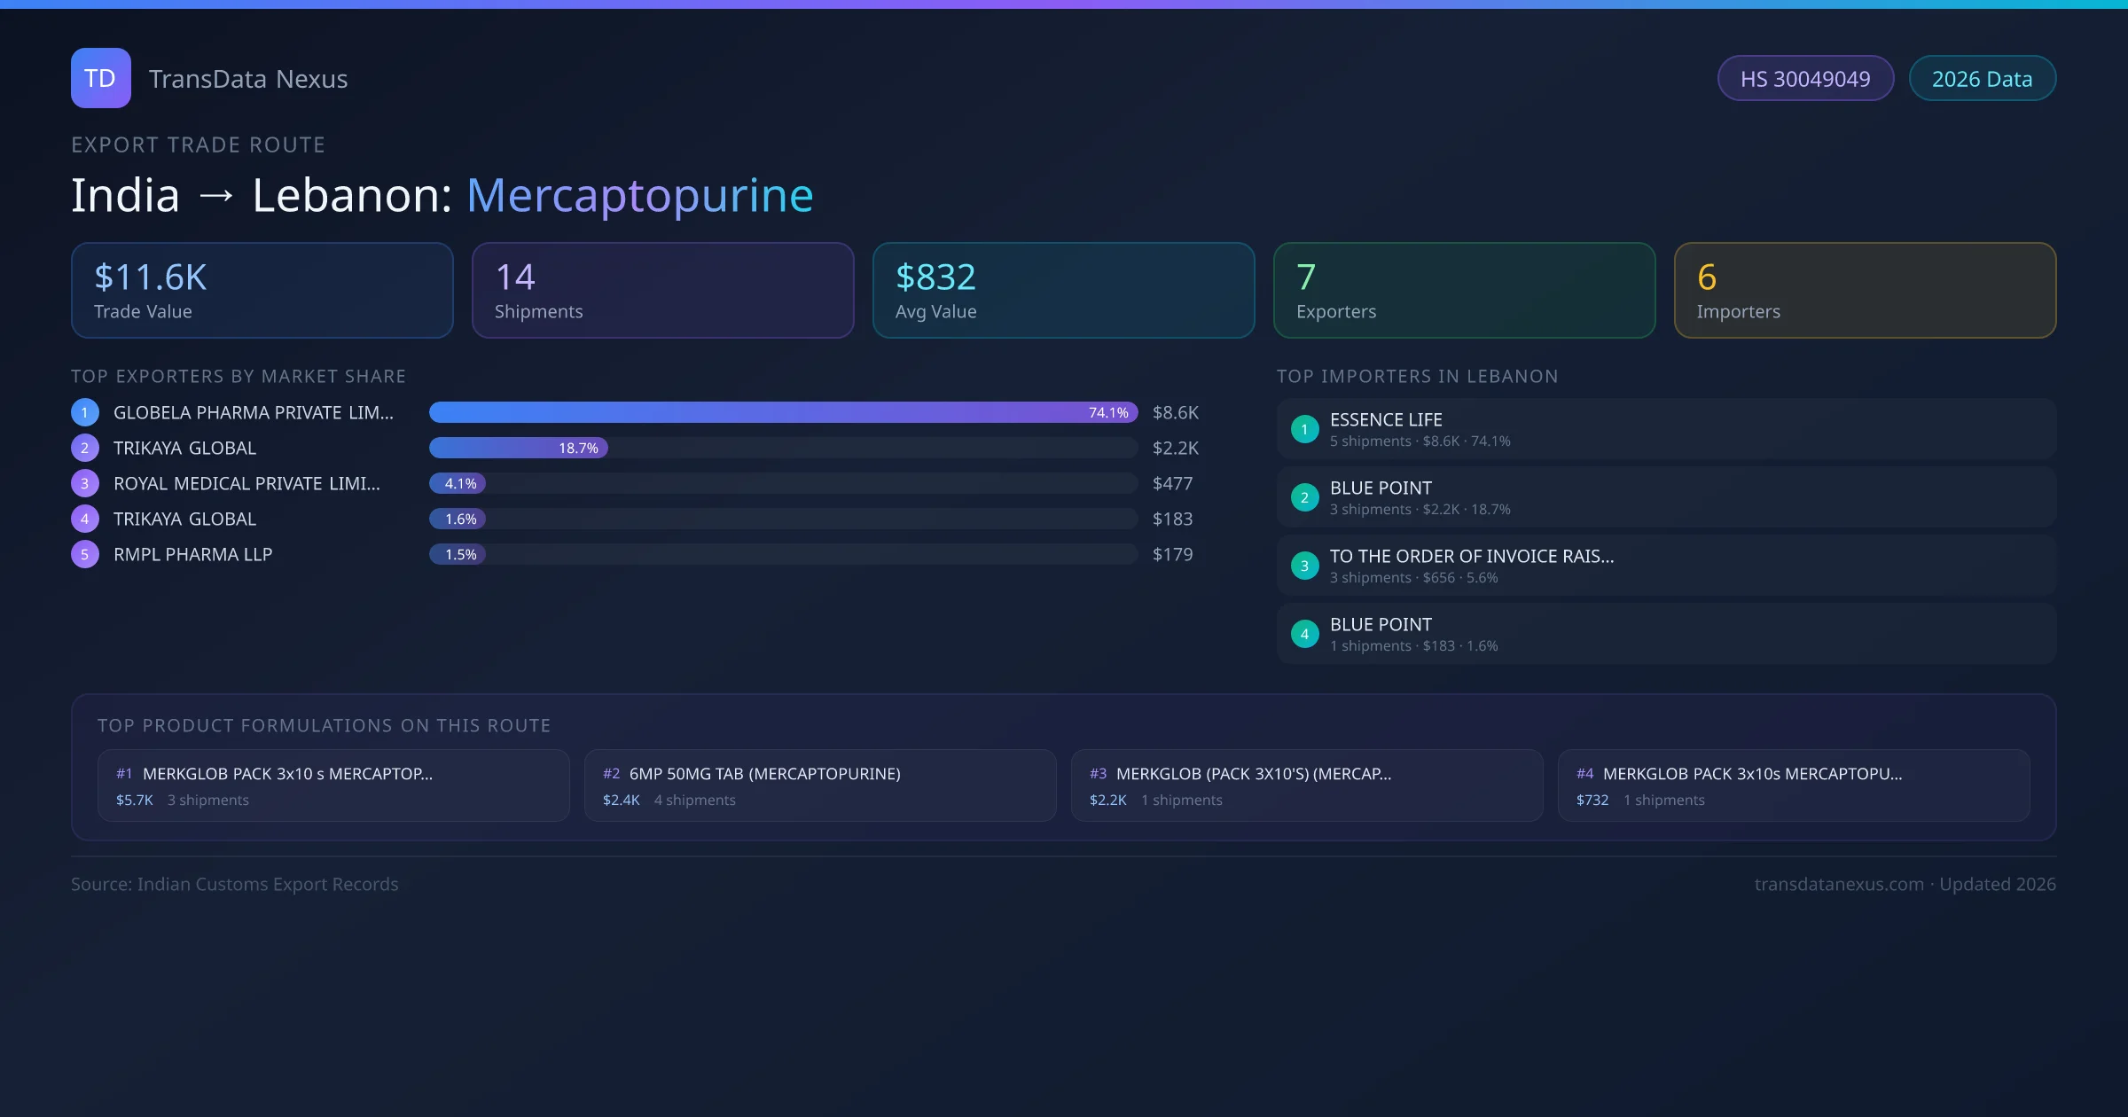Viewport: 2128px width, 1117px height.
Task: Click green rank 3 badge for invoice importer
Action: [1304, 566]
